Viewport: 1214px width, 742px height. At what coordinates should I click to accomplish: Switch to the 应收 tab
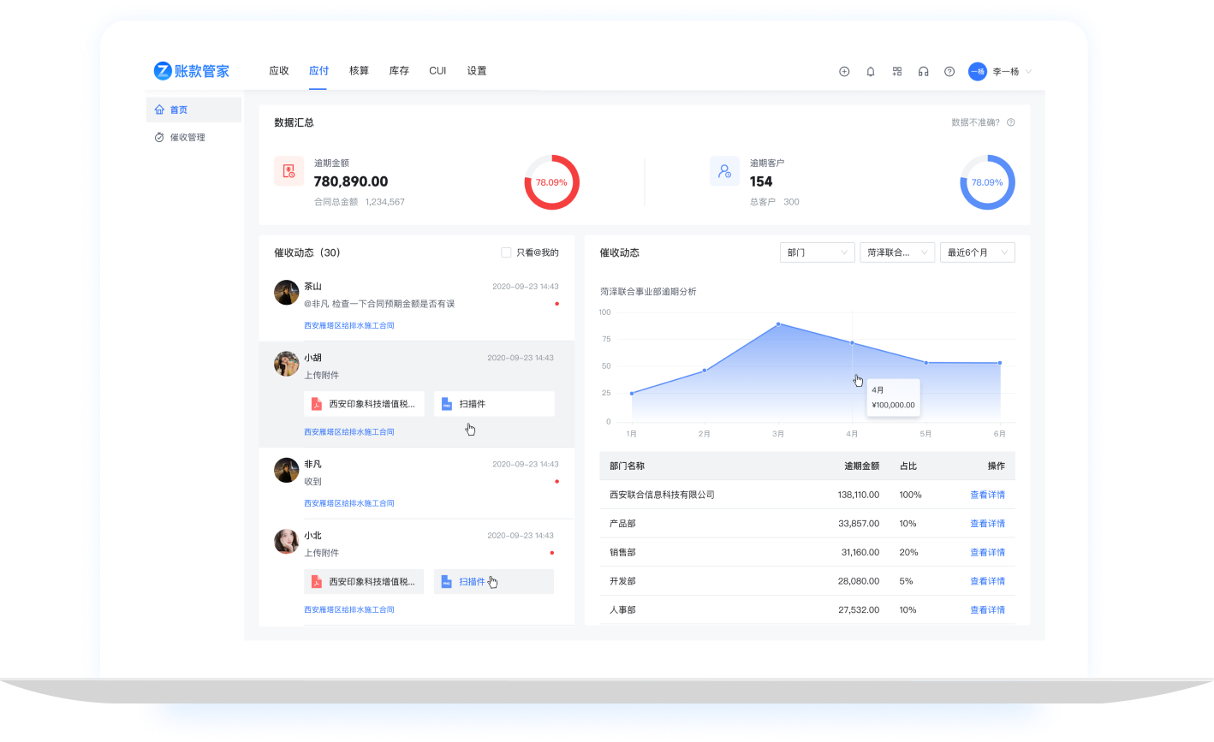[279, 71]
